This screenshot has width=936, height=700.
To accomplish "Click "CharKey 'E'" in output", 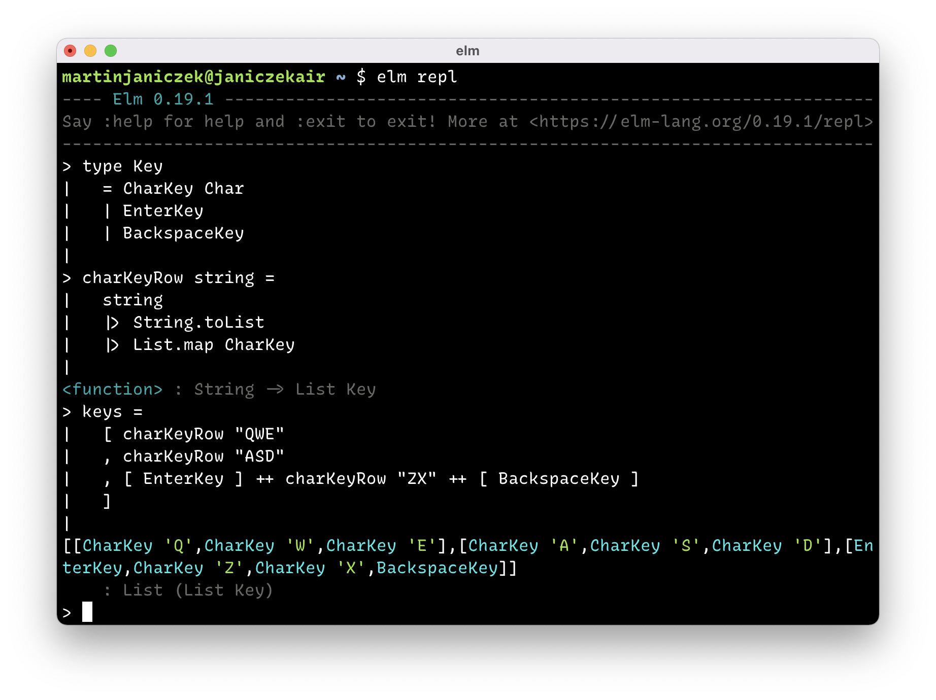I will pos(381,546).
